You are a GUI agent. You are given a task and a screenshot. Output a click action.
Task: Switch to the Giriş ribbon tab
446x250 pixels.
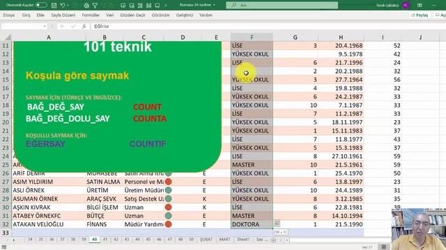[26, 15]
